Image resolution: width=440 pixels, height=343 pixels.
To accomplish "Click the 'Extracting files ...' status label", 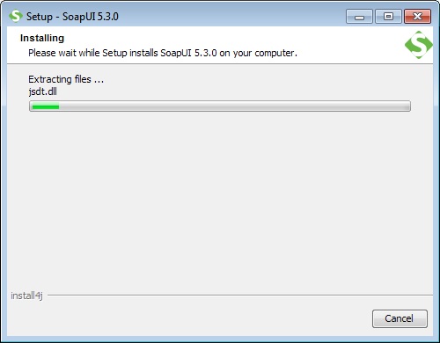I will click(66, 79).
